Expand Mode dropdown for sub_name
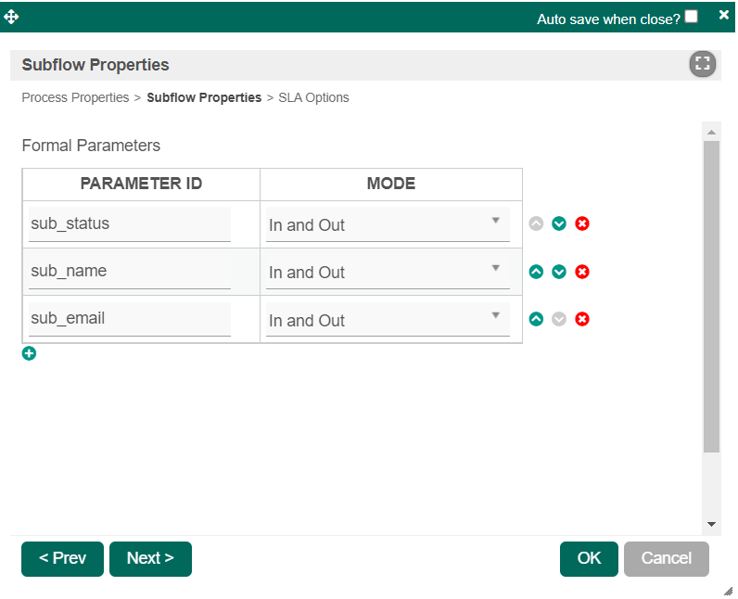 point(388,272)
